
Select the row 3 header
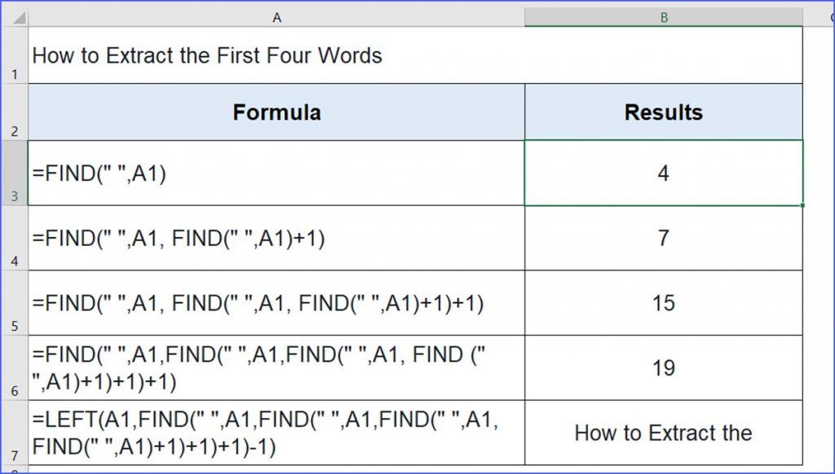[14, 173]
